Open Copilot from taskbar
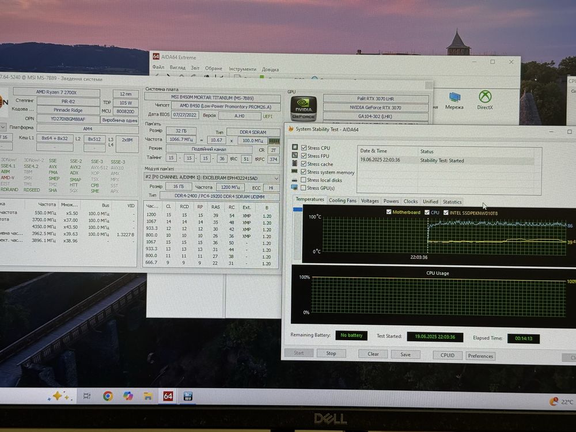The width and height of the screenshot is (576, 432). coord(128,396)
